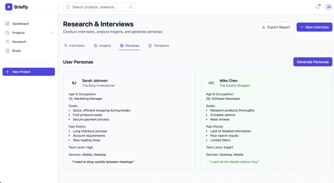The image size is (334, 183).
Task: Click the Export Report button
Action: [x=276, y=27]
